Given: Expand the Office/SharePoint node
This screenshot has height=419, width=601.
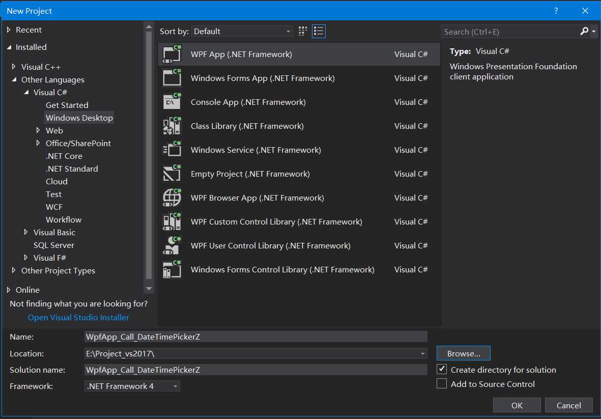Looking at the screenshot, I should click(38, 143).
